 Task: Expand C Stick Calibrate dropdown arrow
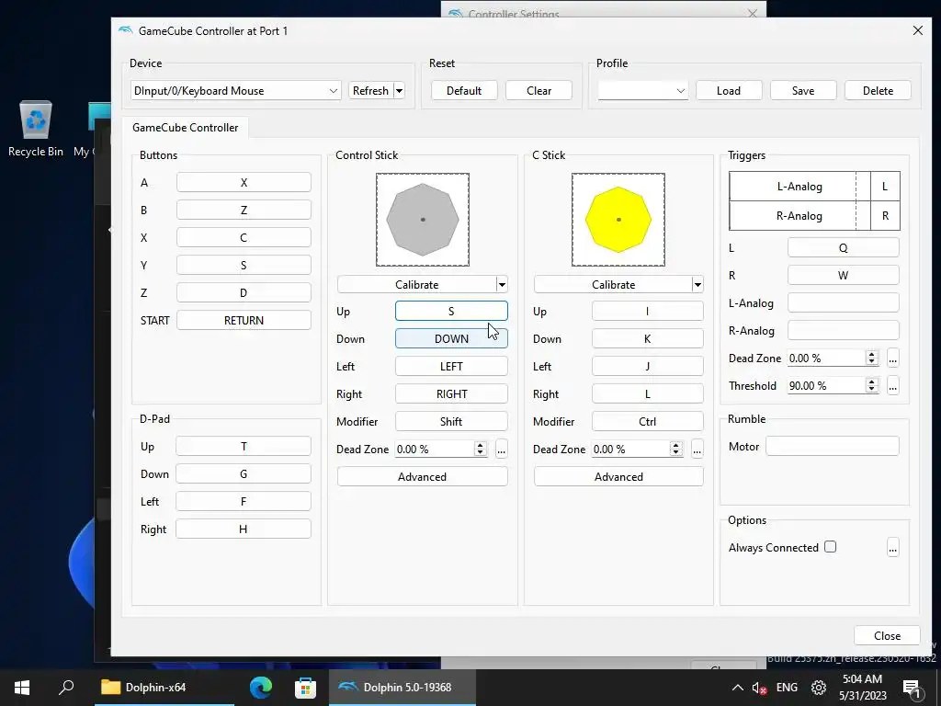(697, 285)
